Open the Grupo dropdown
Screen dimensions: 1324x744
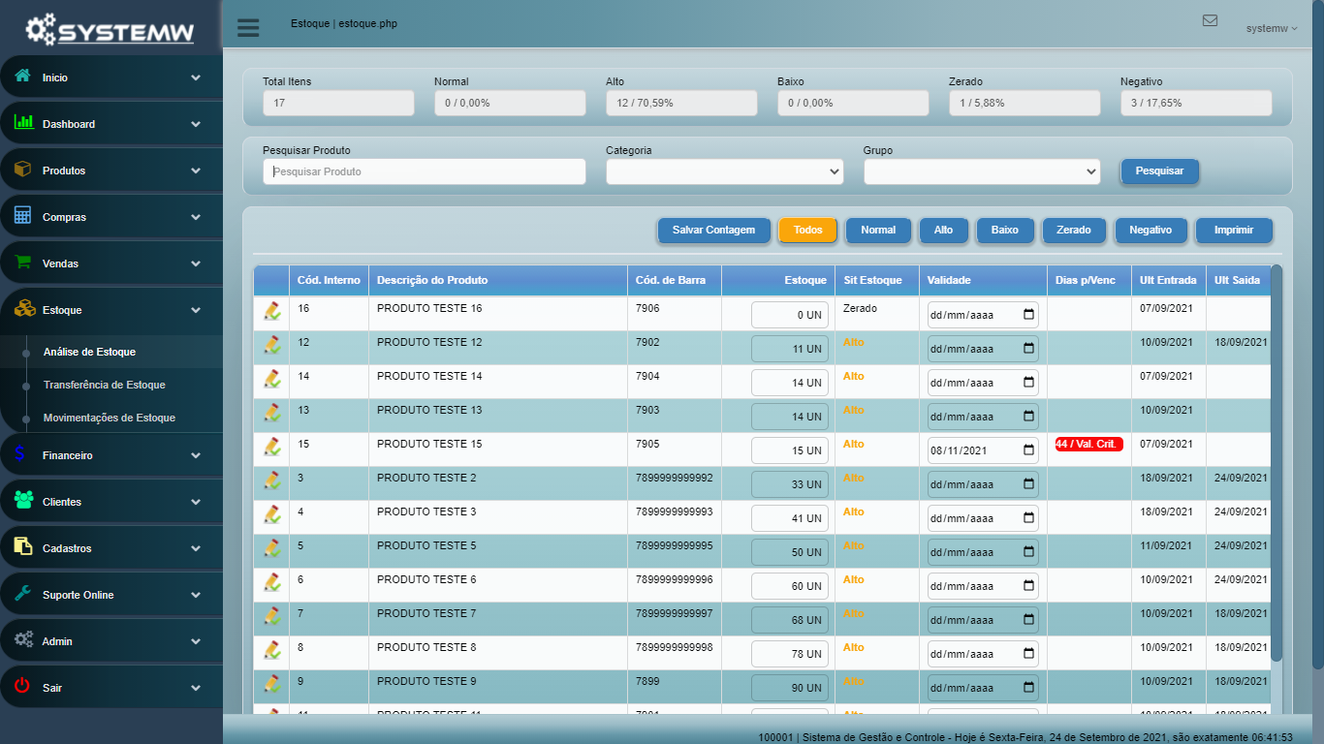981,171
